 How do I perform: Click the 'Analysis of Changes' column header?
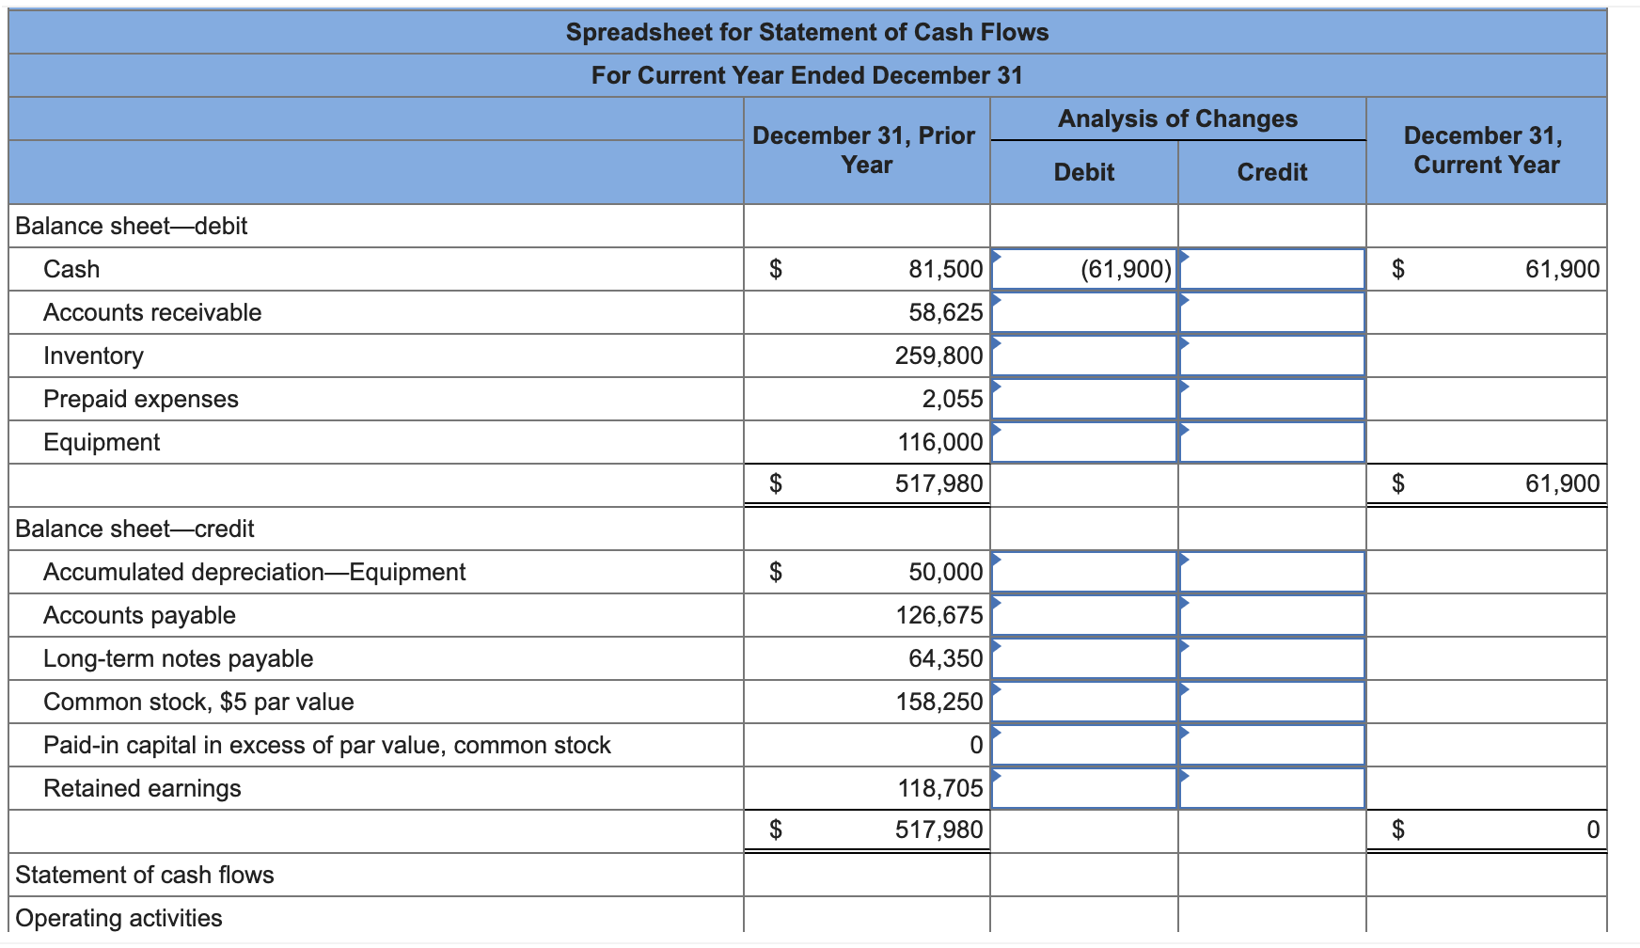[x=1177, y=118]
